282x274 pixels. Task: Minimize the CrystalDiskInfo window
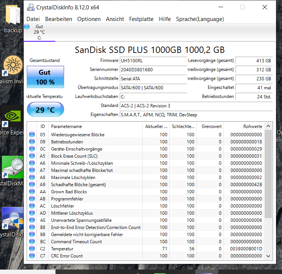[221, 7]
